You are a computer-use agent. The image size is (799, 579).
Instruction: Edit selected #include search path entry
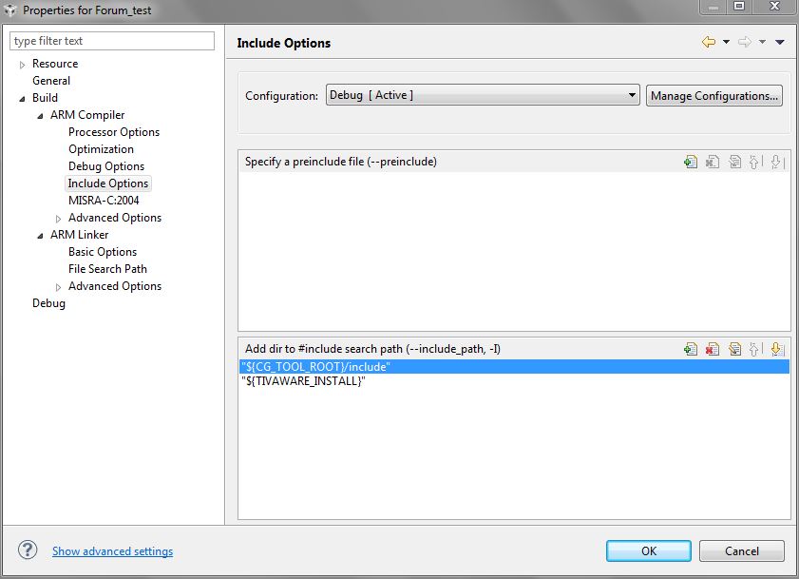(x=734, y=350)
